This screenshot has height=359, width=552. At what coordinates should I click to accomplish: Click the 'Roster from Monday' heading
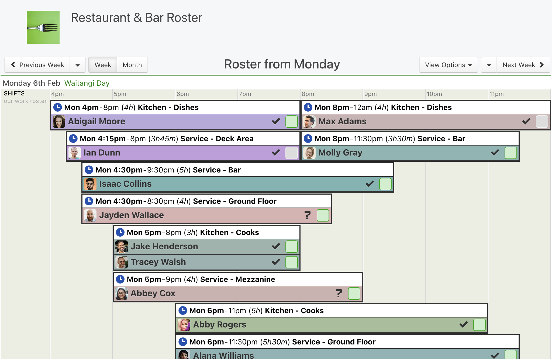282,64
